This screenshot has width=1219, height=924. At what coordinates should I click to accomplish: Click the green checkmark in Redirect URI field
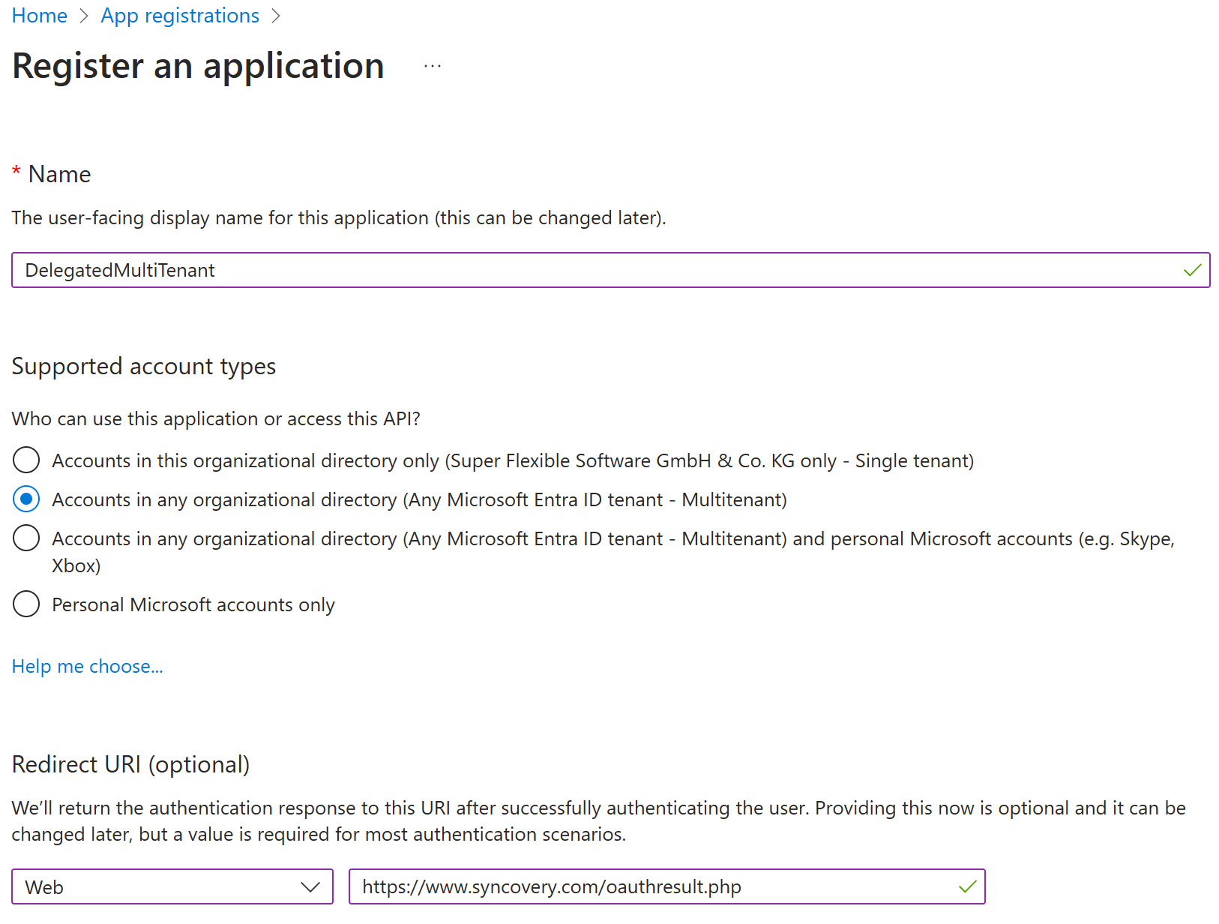[966, 886]
